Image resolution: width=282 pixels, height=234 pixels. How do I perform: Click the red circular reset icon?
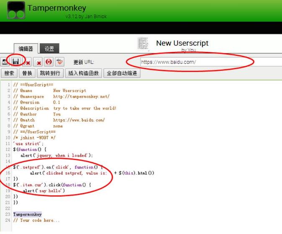pos(49,62)
